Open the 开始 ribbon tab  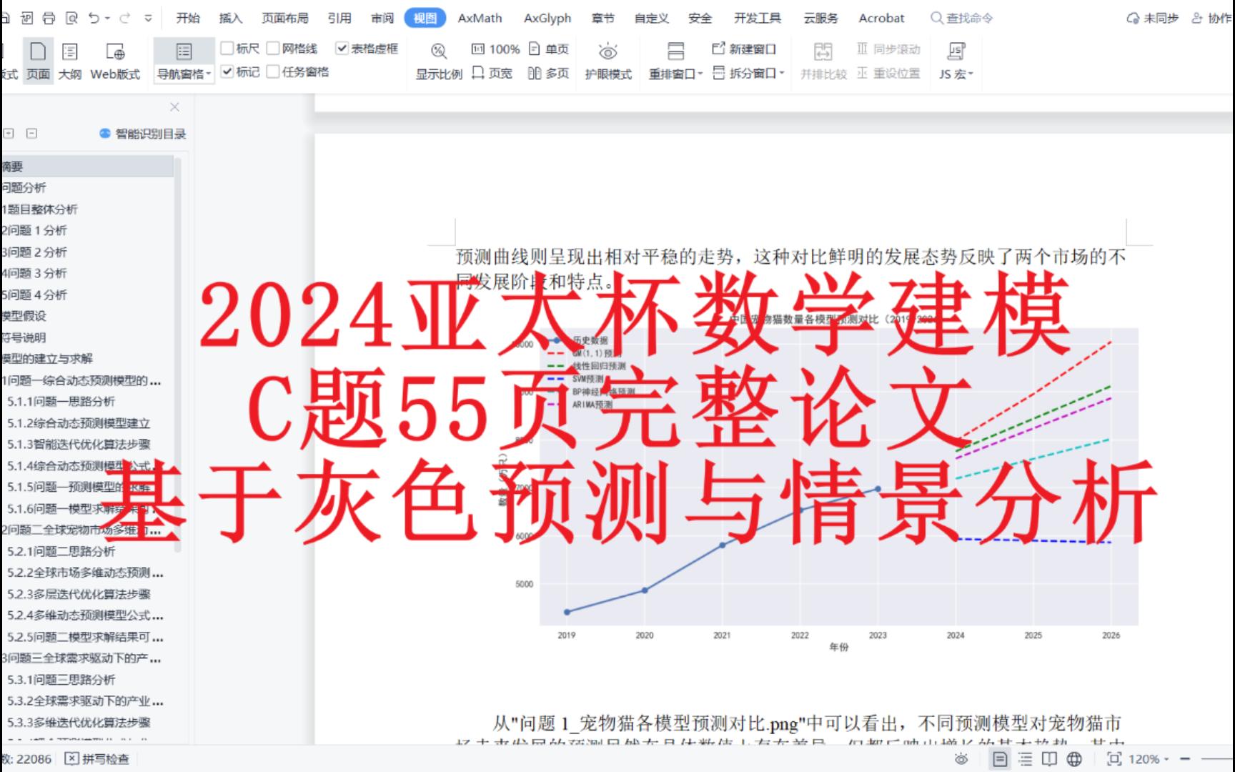coord(188,19)
